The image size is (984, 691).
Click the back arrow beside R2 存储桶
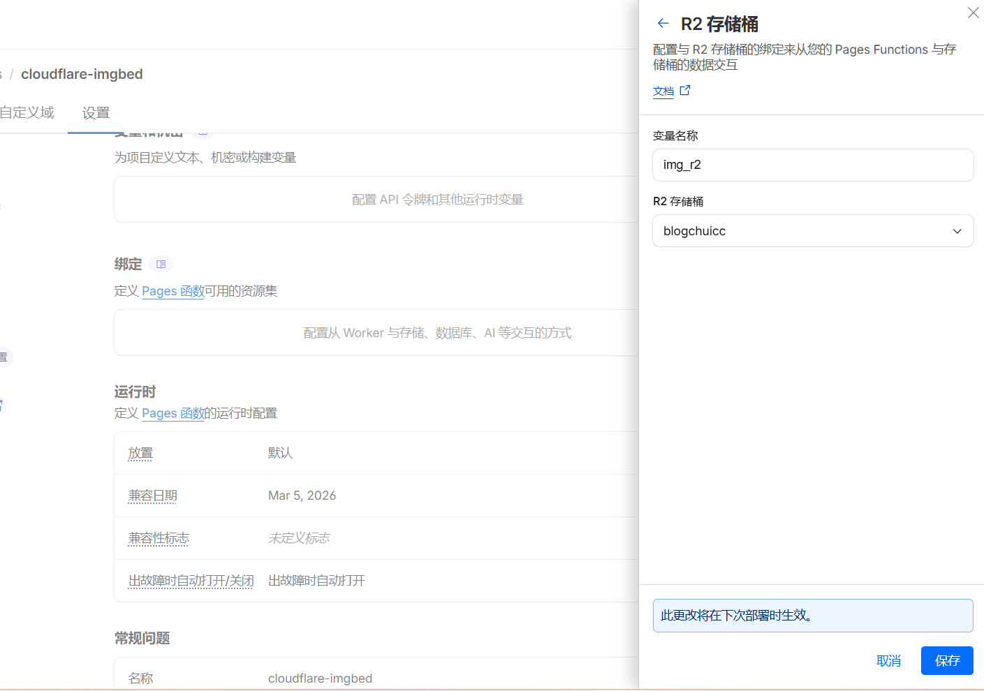click(663, 24)
